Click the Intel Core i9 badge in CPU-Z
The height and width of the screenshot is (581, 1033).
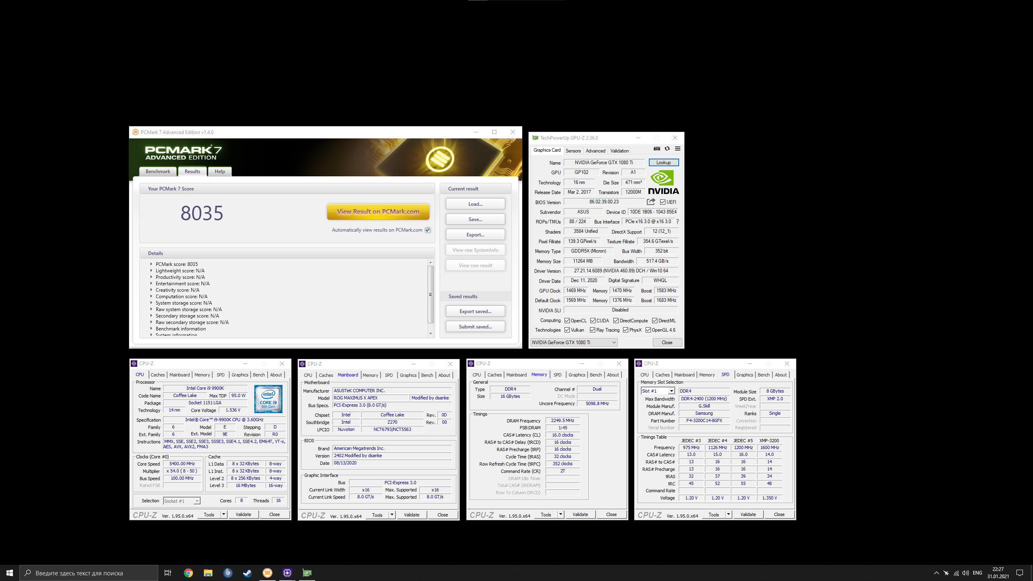(268, 399)
